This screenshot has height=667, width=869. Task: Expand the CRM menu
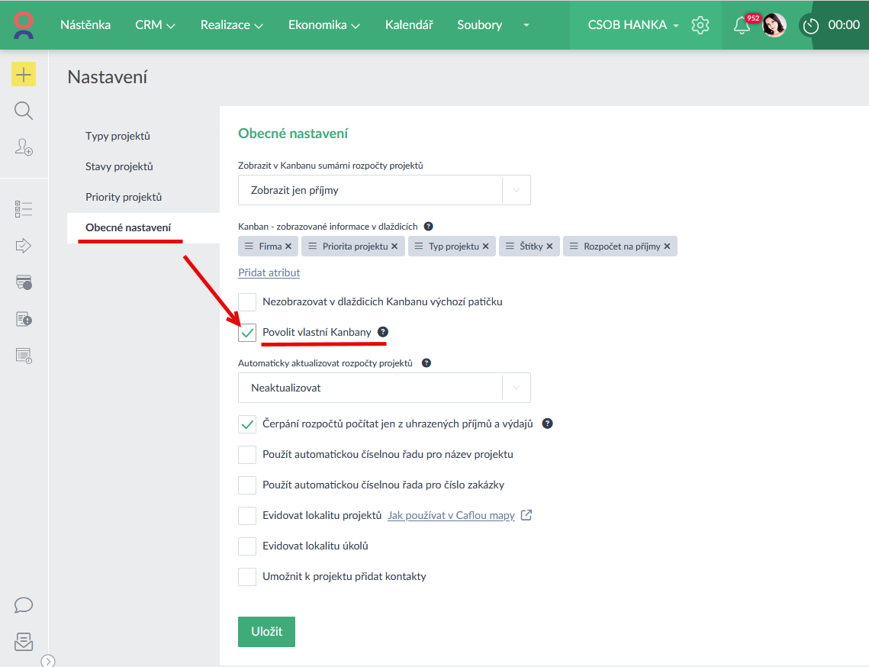(155, 25)
